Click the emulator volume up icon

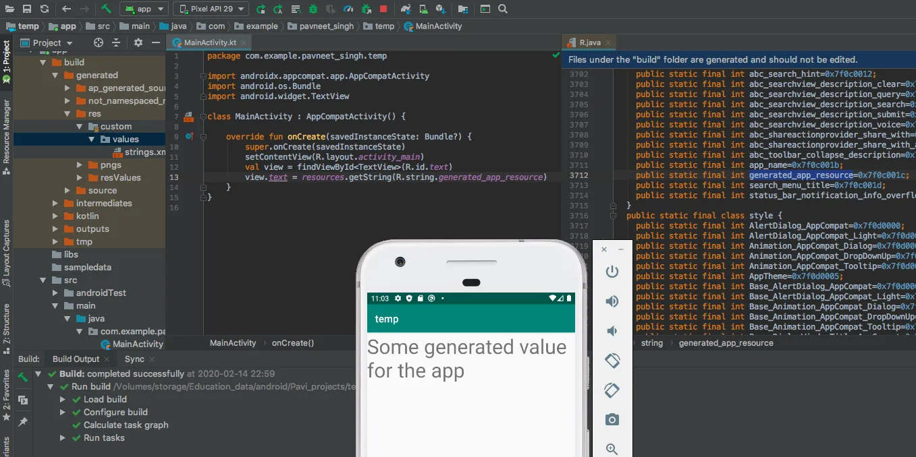point(612,301)
